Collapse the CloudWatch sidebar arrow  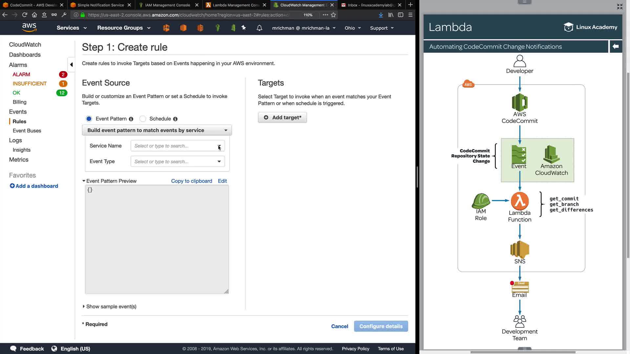[x=71, y=65]
